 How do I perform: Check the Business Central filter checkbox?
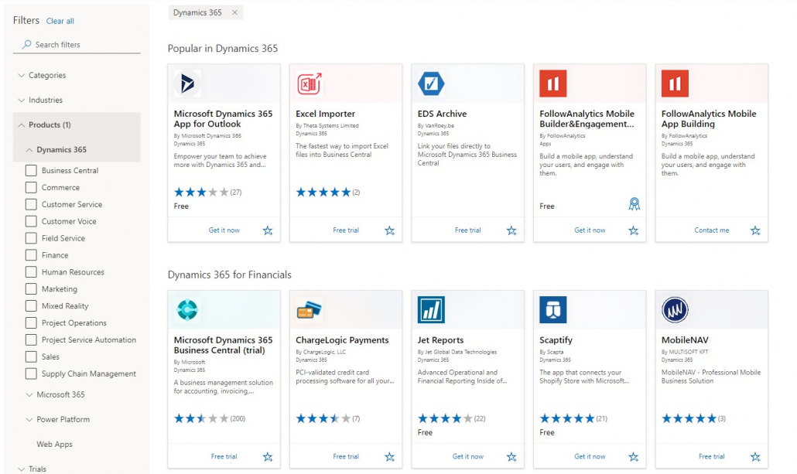[32, 170]
